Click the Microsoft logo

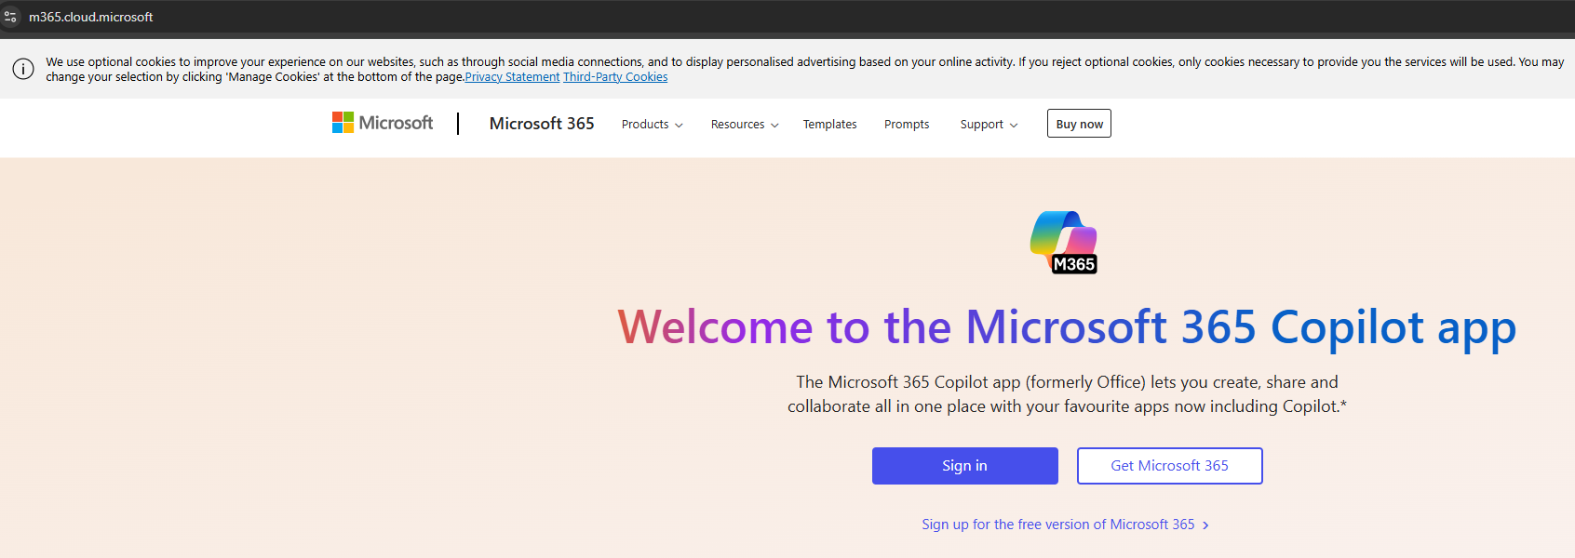(x=383, y=123)
